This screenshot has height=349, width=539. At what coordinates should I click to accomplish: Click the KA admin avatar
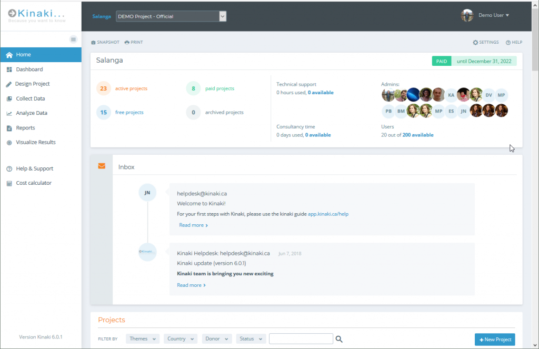(451, 95)
